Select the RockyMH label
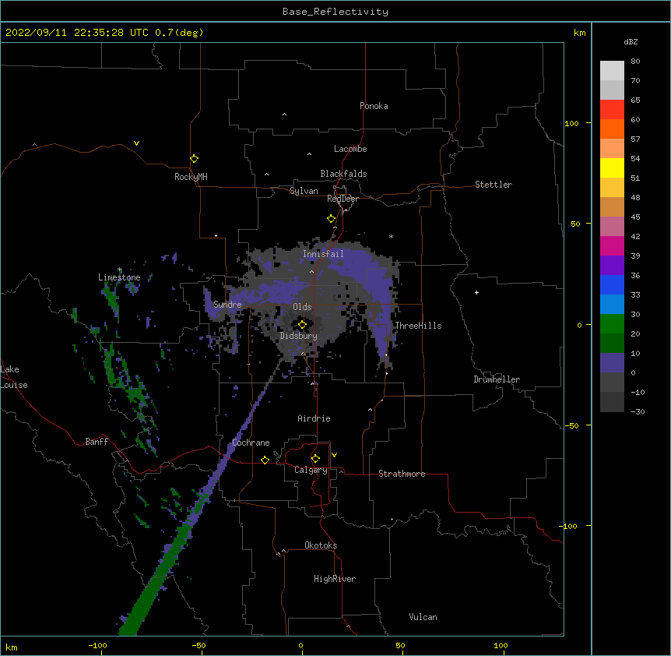This screenshot has height=656, width=671. 191,177
